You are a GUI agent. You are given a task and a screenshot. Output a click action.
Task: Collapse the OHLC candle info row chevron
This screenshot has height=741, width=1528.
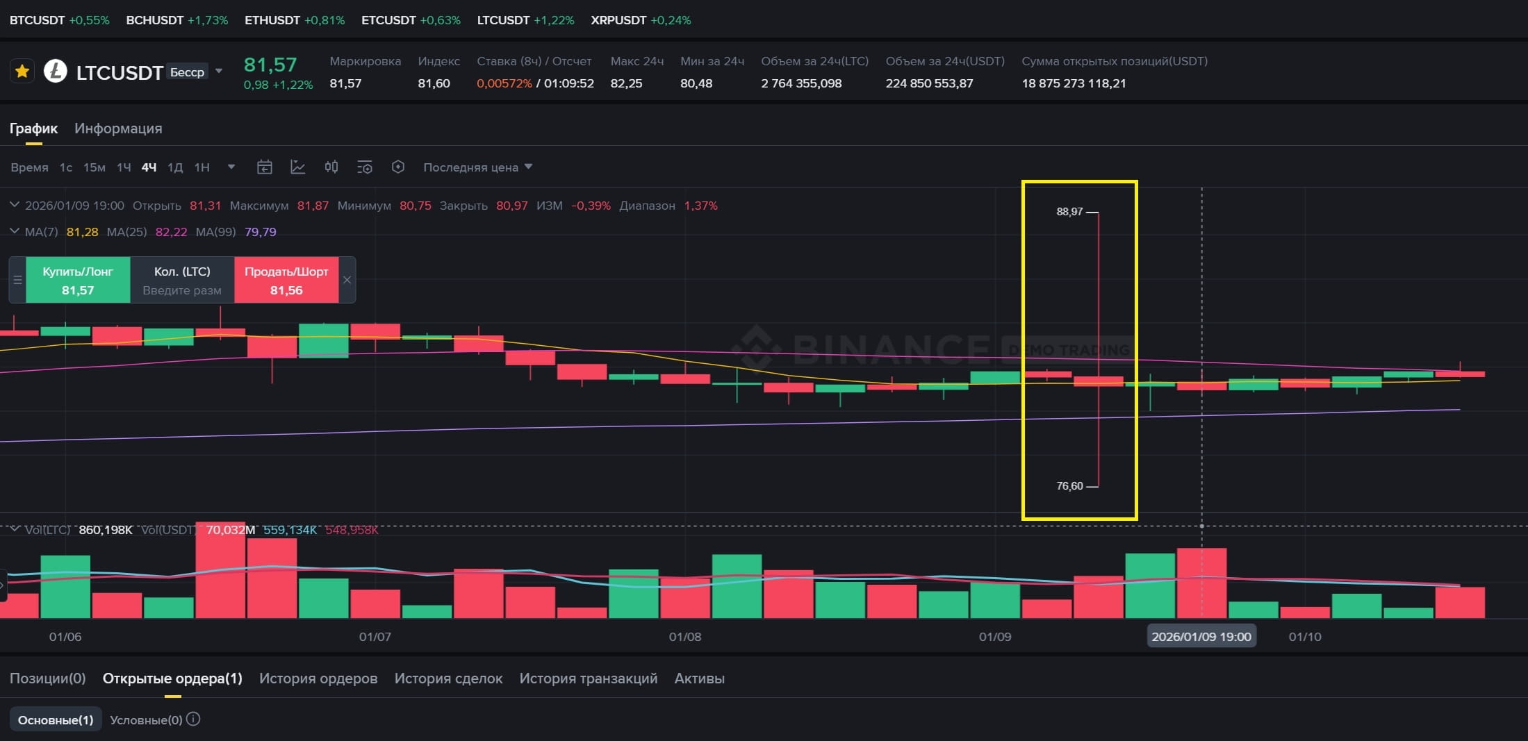14,205
